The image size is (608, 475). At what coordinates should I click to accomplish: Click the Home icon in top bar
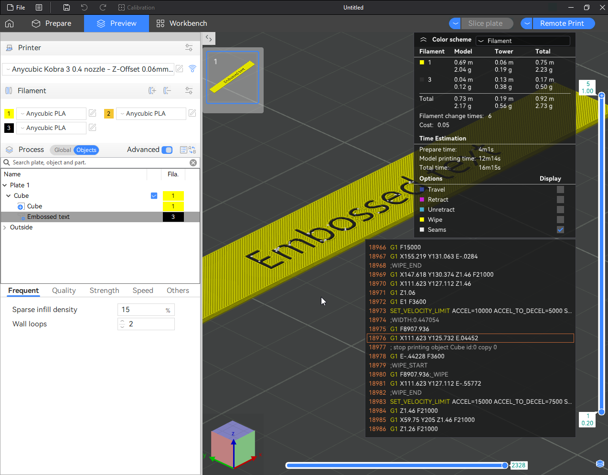click(10, 23)
